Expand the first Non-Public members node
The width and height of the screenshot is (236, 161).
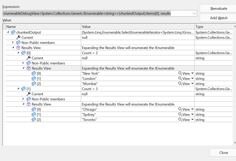(x=12, y=42)
